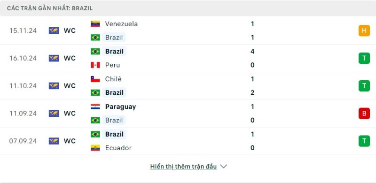Image resolution: width=376 pixels, height=183 pixels.
Task: Expand the chevron beside Hiển thị thêm trận đấu
Action: tap(224, 167)
